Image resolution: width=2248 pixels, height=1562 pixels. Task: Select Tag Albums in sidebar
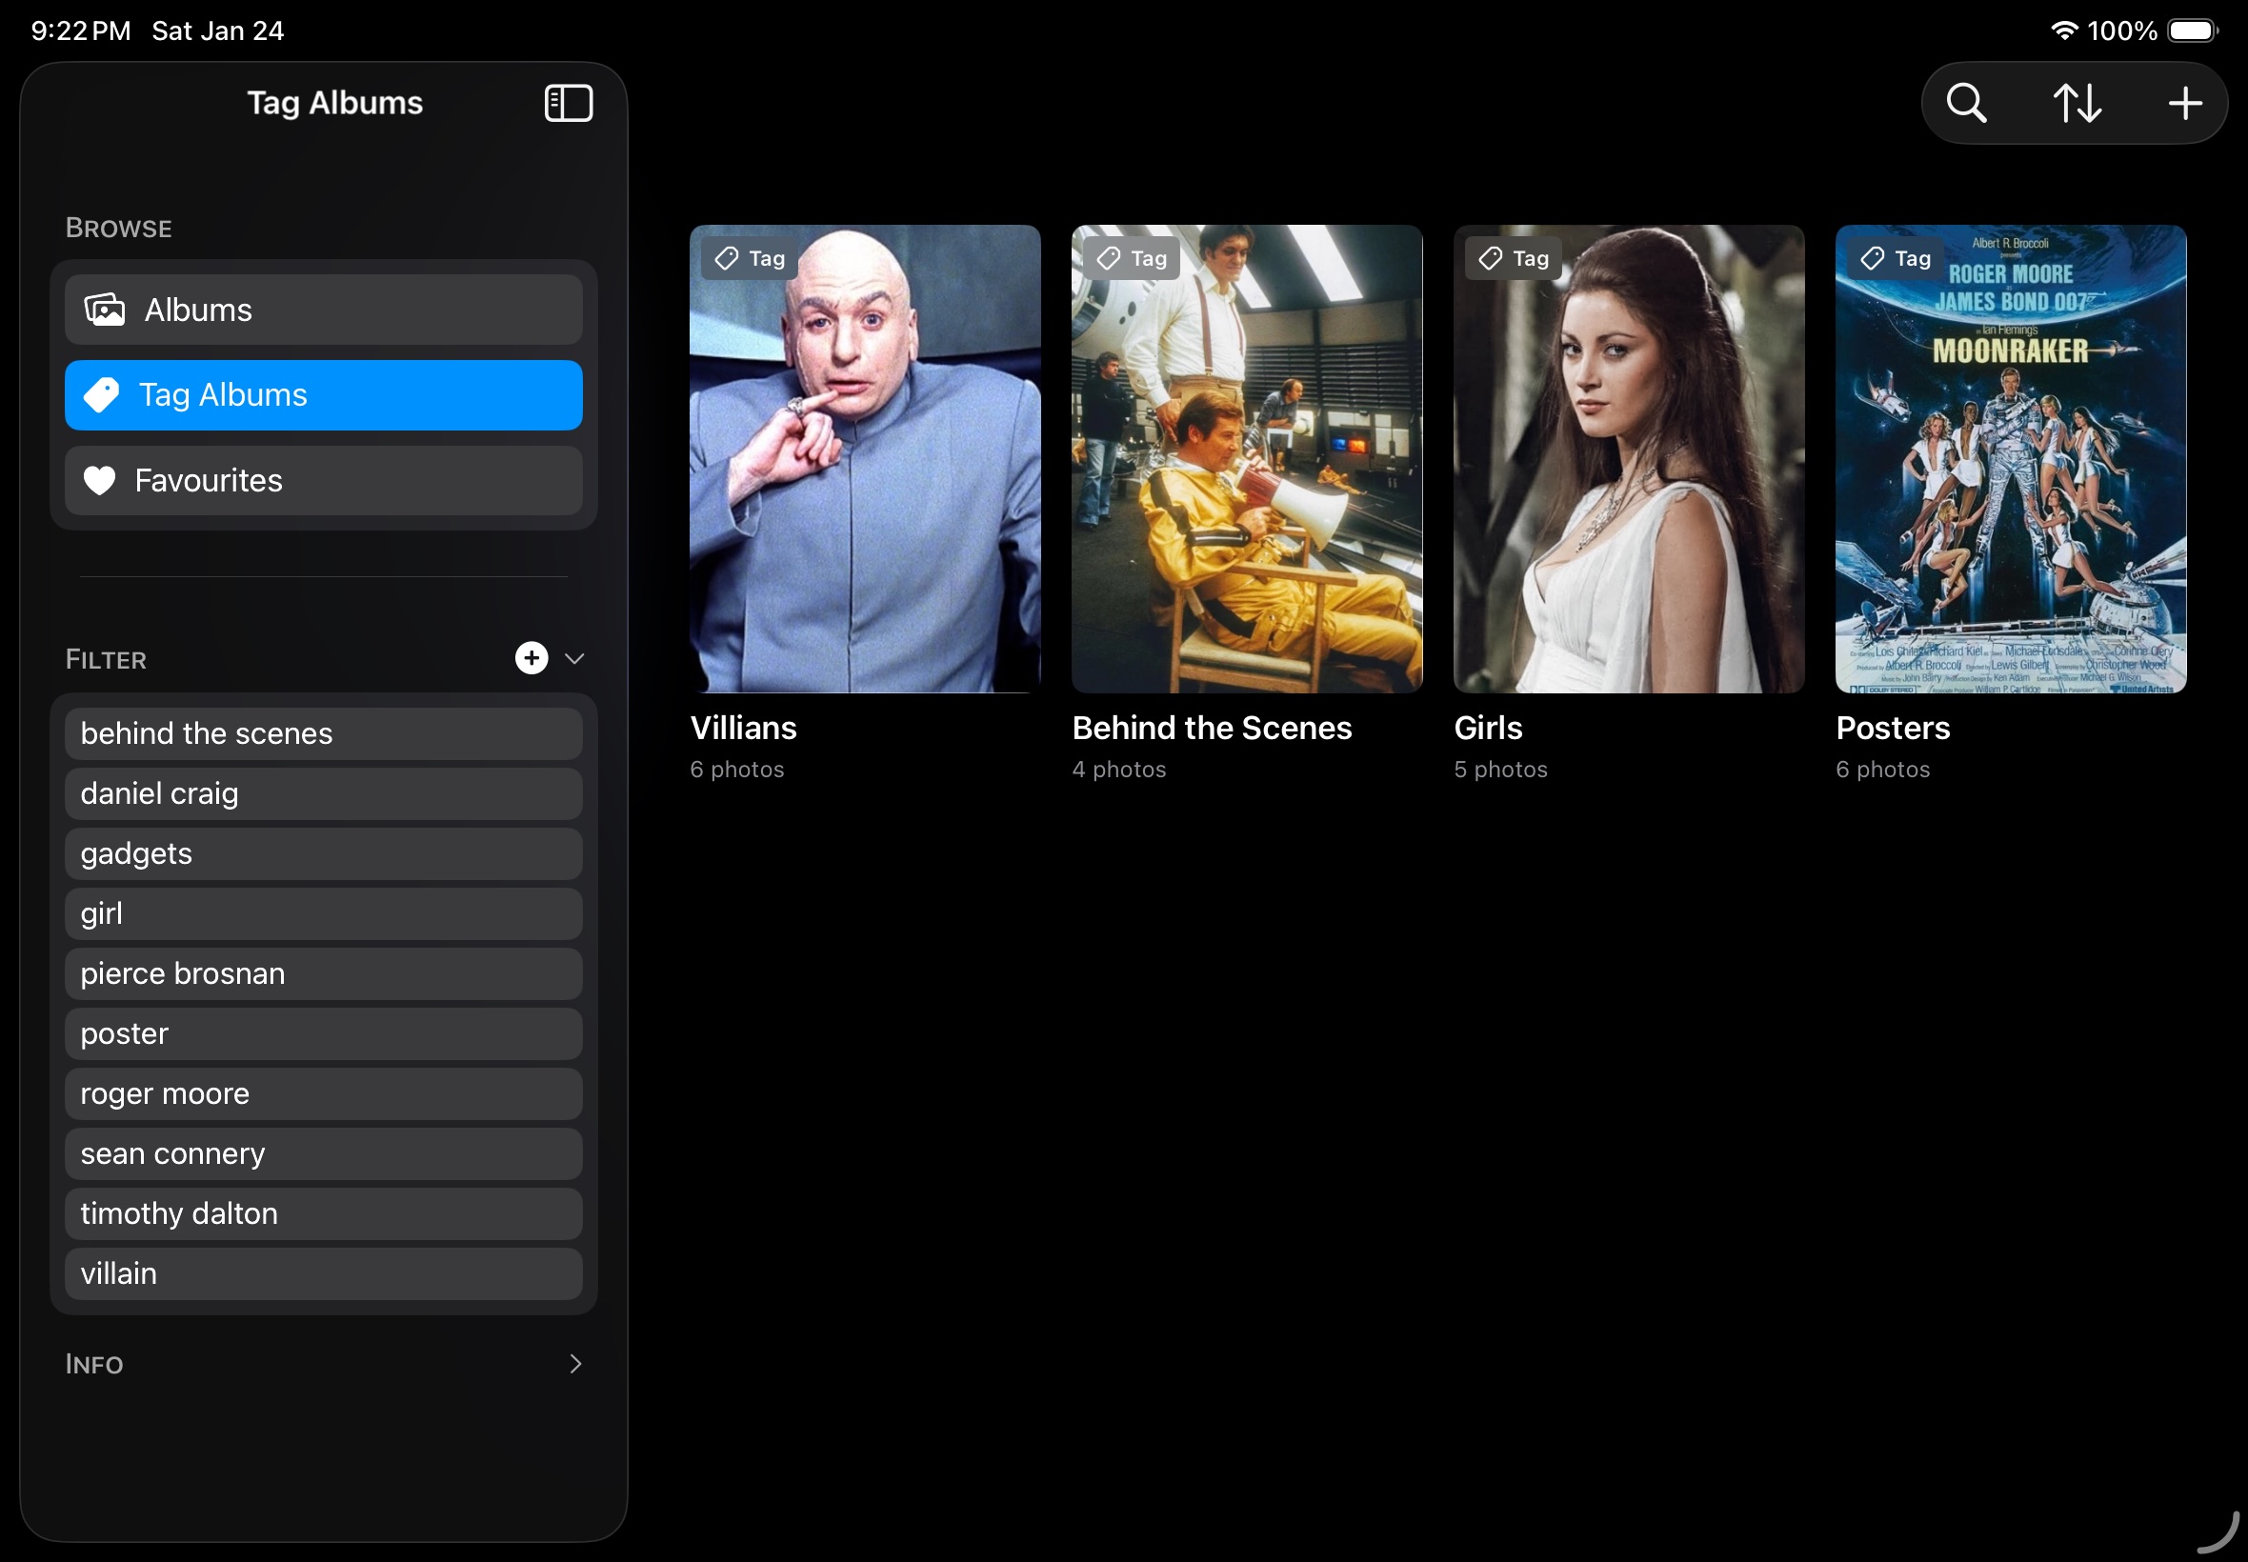[x=323, y=394]
